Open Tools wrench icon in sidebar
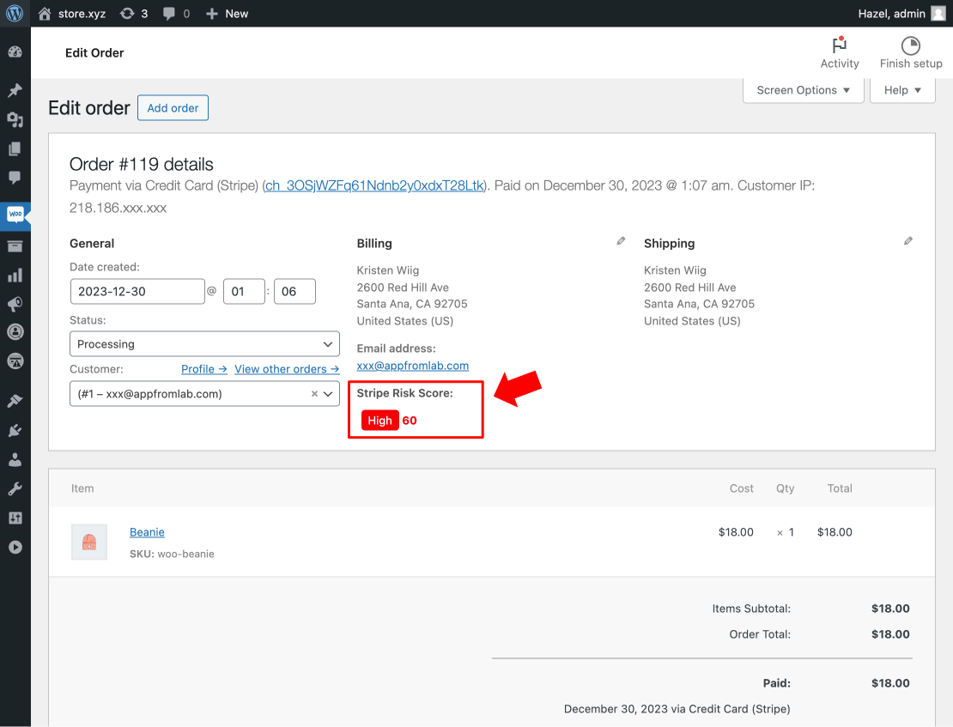The image size is (953, 727). click(x=15, y=488)
